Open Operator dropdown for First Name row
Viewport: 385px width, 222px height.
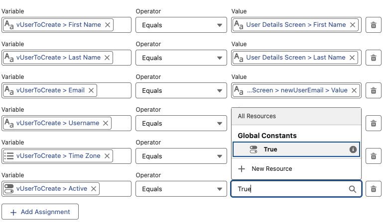(x=181, y=25)
